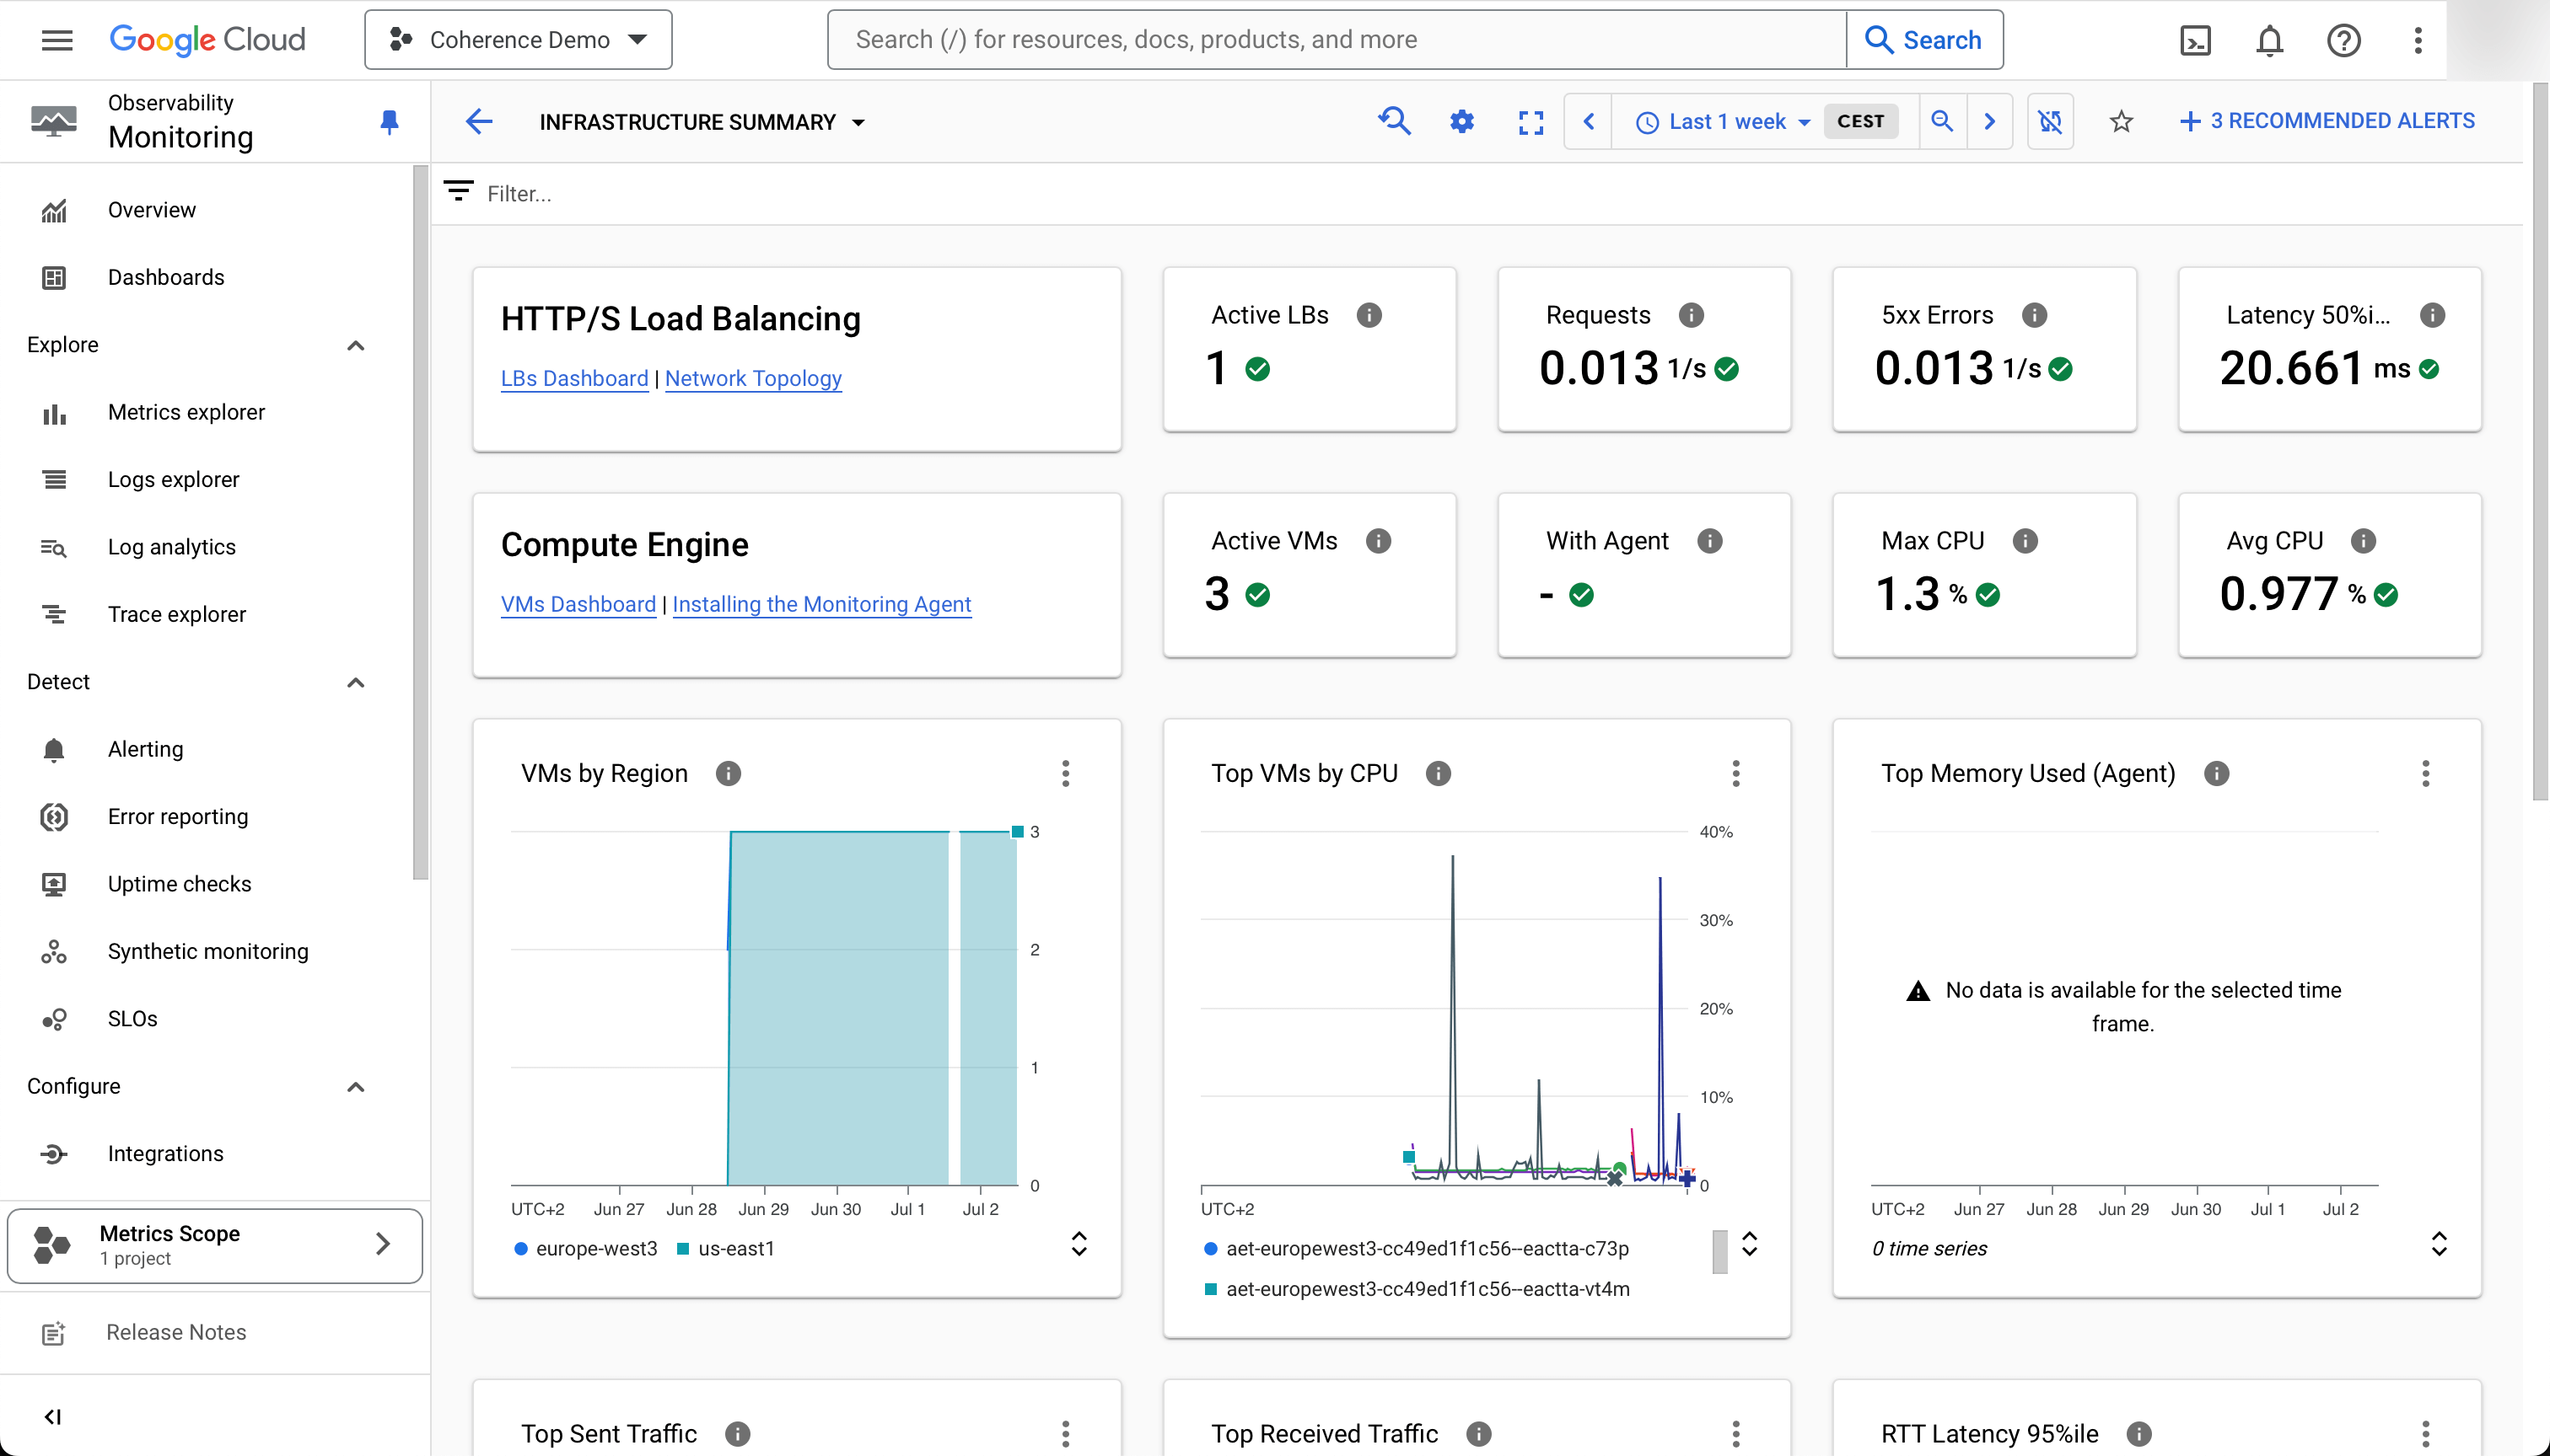Shift time range forward
Image resolution: width=2550 pixels, height=1456 pixels.
[1989, 121]
